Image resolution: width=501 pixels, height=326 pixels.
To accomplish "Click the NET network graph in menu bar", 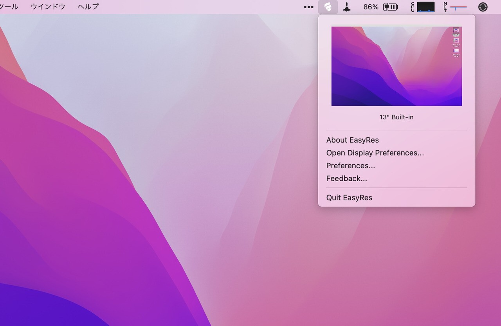I will [458, 7].
